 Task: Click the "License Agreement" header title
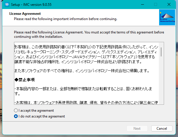click(x=25, y=14)
